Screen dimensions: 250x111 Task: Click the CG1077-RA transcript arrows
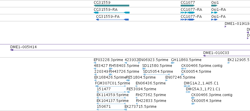tap(188, 13)
